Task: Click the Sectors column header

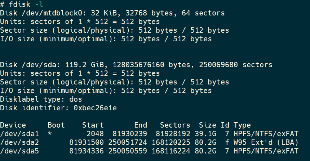Action: (175, 125)
